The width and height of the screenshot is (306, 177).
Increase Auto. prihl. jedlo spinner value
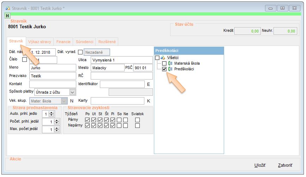pos(52,112)
